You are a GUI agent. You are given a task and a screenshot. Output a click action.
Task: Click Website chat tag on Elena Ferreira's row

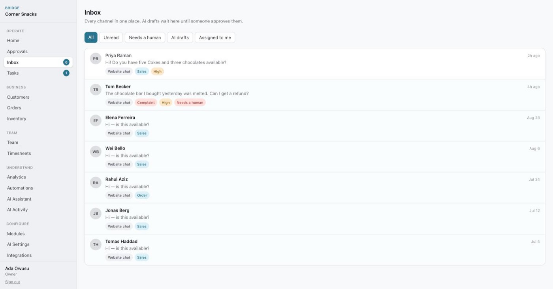click(x=119, y=133)
